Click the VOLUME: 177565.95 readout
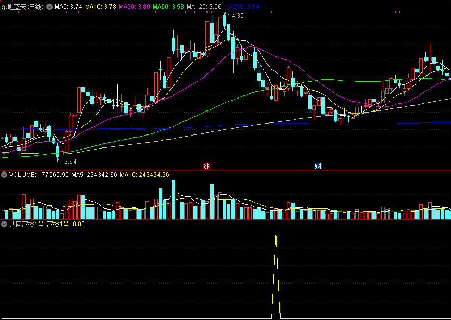Screen dimensions: 451x320 point(39,175)
